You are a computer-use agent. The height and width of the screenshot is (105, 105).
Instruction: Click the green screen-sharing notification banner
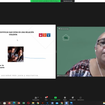[45, 1]
